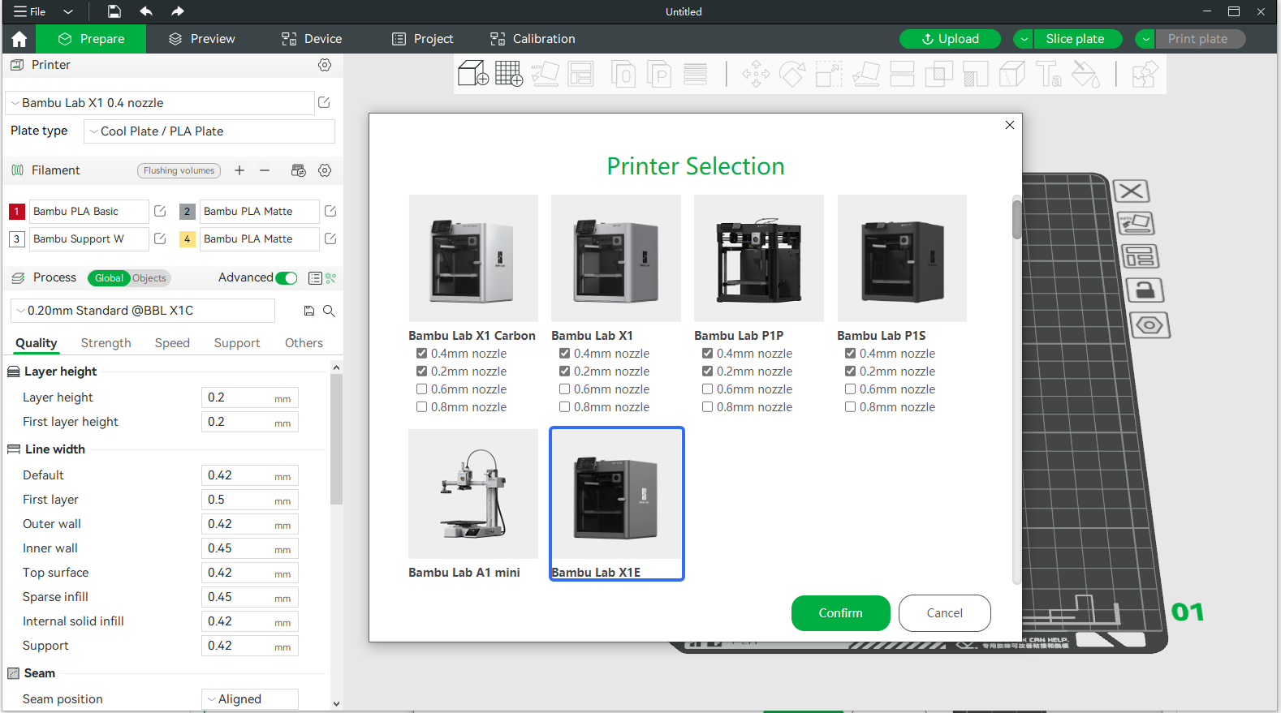
Task: Click the save process preset icon
Action: 309,311
